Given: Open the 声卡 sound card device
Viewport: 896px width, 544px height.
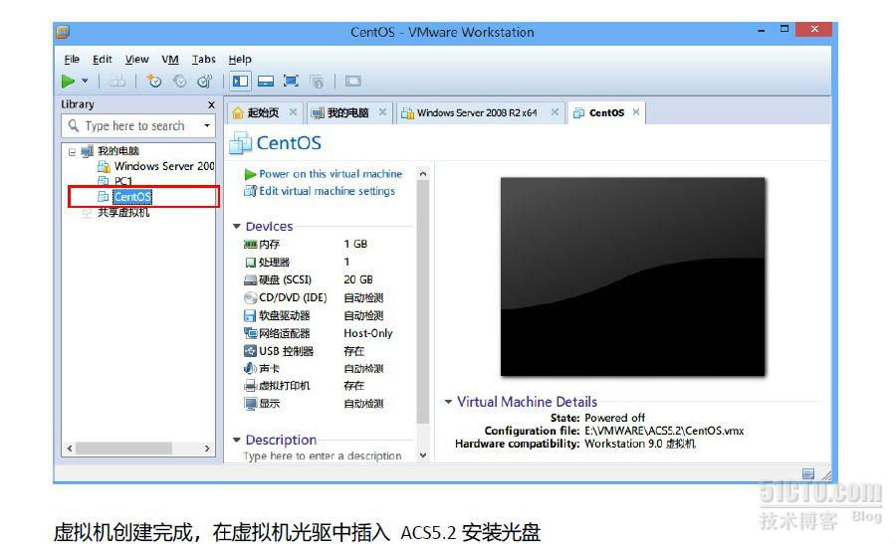Looking at the screenshot, I should tap(269, 369).
